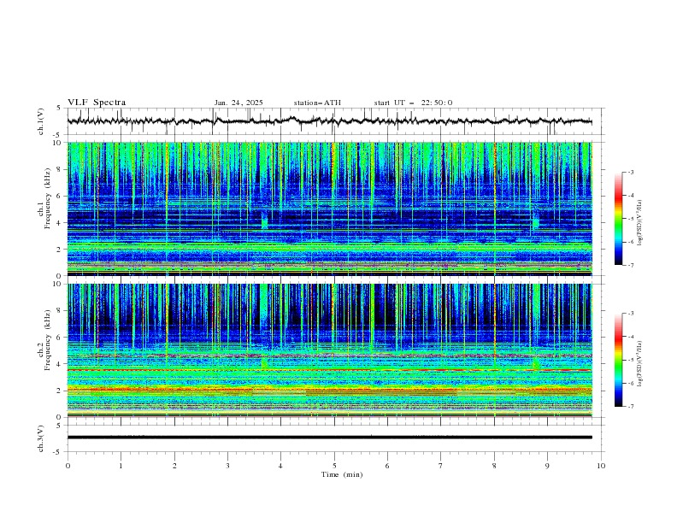This screenshot has height=523, width=677.
Task: Click the "station=ATH" header label
Action: pyautogui.click(x=317, y=103)
